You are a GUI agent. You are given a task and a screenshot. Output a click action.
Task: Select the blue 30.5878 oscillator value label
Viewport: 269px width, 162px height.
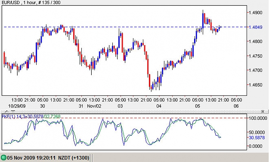(x=257, y=138)
